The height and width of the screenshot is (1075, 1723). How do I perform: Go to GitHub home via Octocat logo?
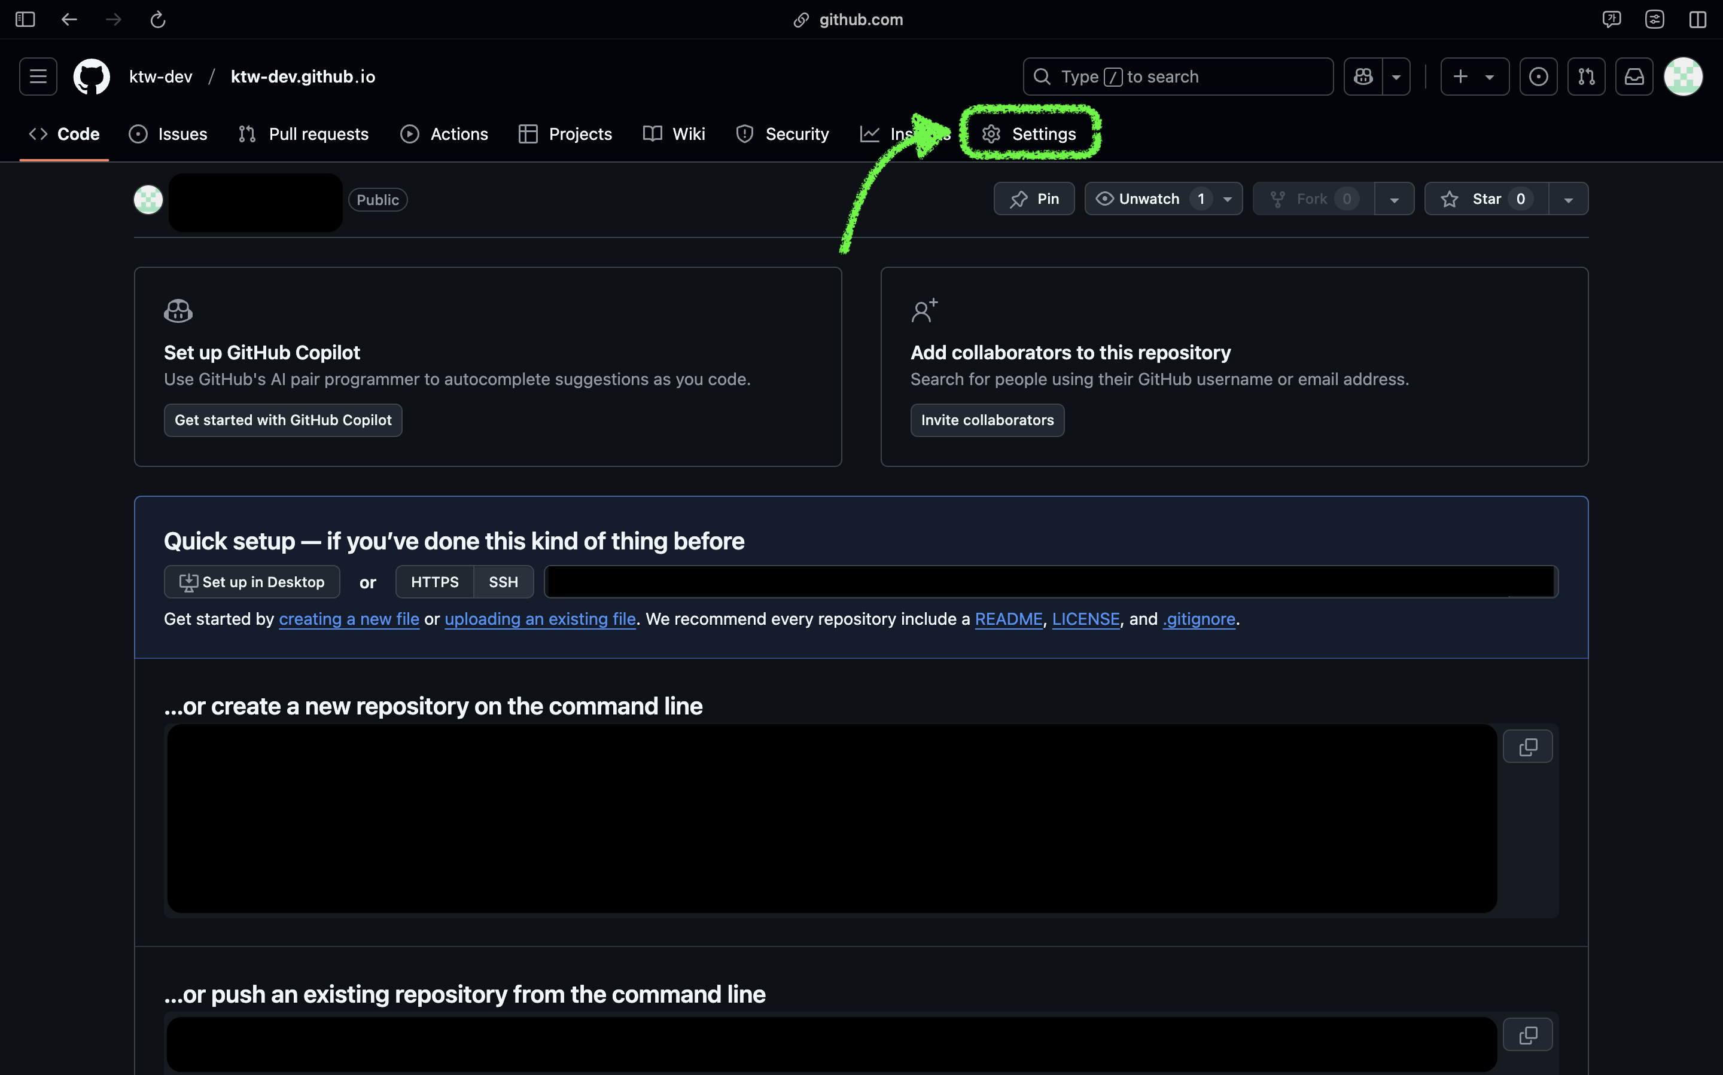point(92,76)
